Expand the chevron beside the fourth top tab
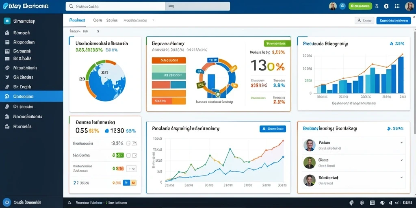Viewport: 416px width, 208px height. click(x=153, y=20)
